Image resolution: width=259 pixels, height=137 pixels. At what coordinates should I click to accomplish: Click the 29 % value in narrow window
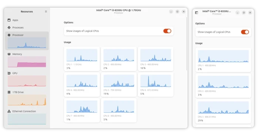(201, 120)
